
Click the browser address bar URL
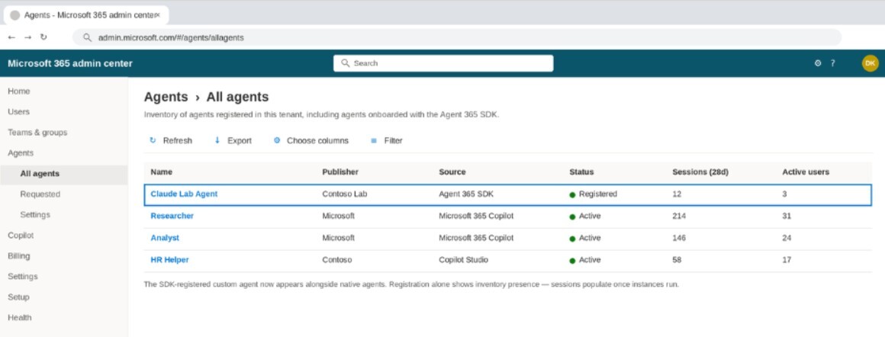(171, 38)
